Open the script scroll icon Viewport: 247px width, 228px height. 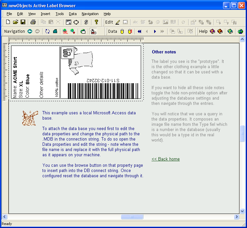point(86,22)
